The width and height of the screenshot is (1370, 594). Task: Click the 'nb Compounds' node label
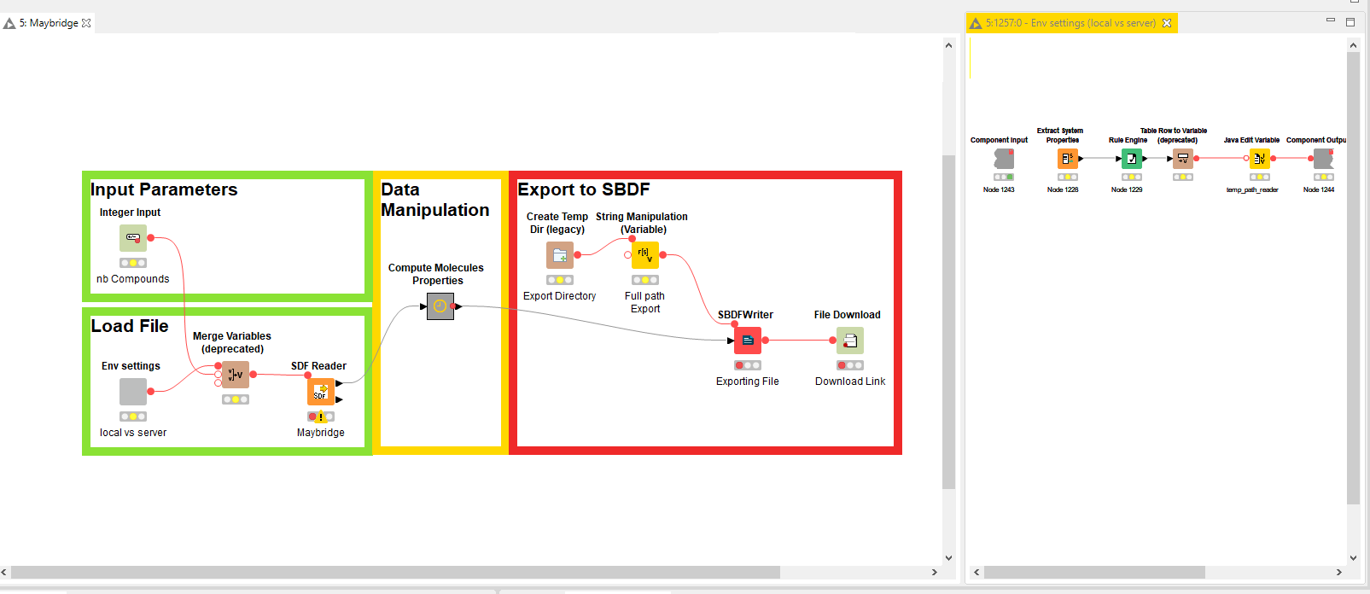coord(133,279)
